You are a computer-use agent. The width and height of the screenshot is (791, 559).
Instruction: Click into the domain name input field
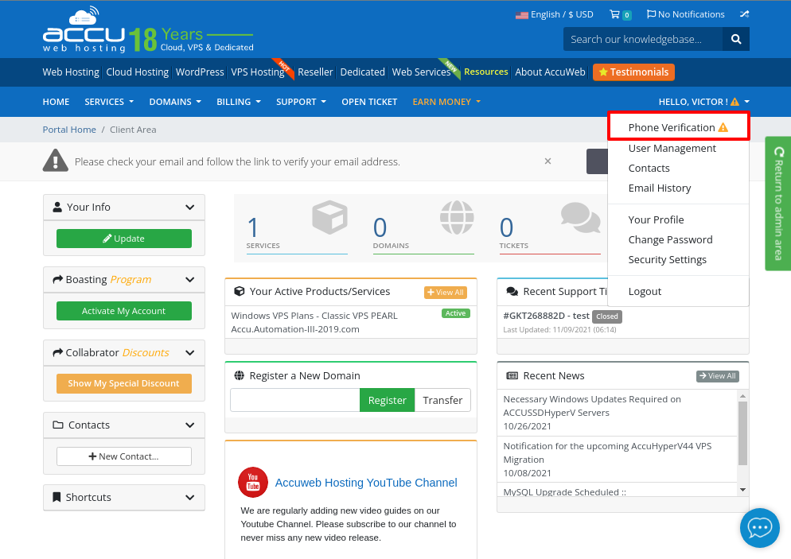click(x=295, y=400)
